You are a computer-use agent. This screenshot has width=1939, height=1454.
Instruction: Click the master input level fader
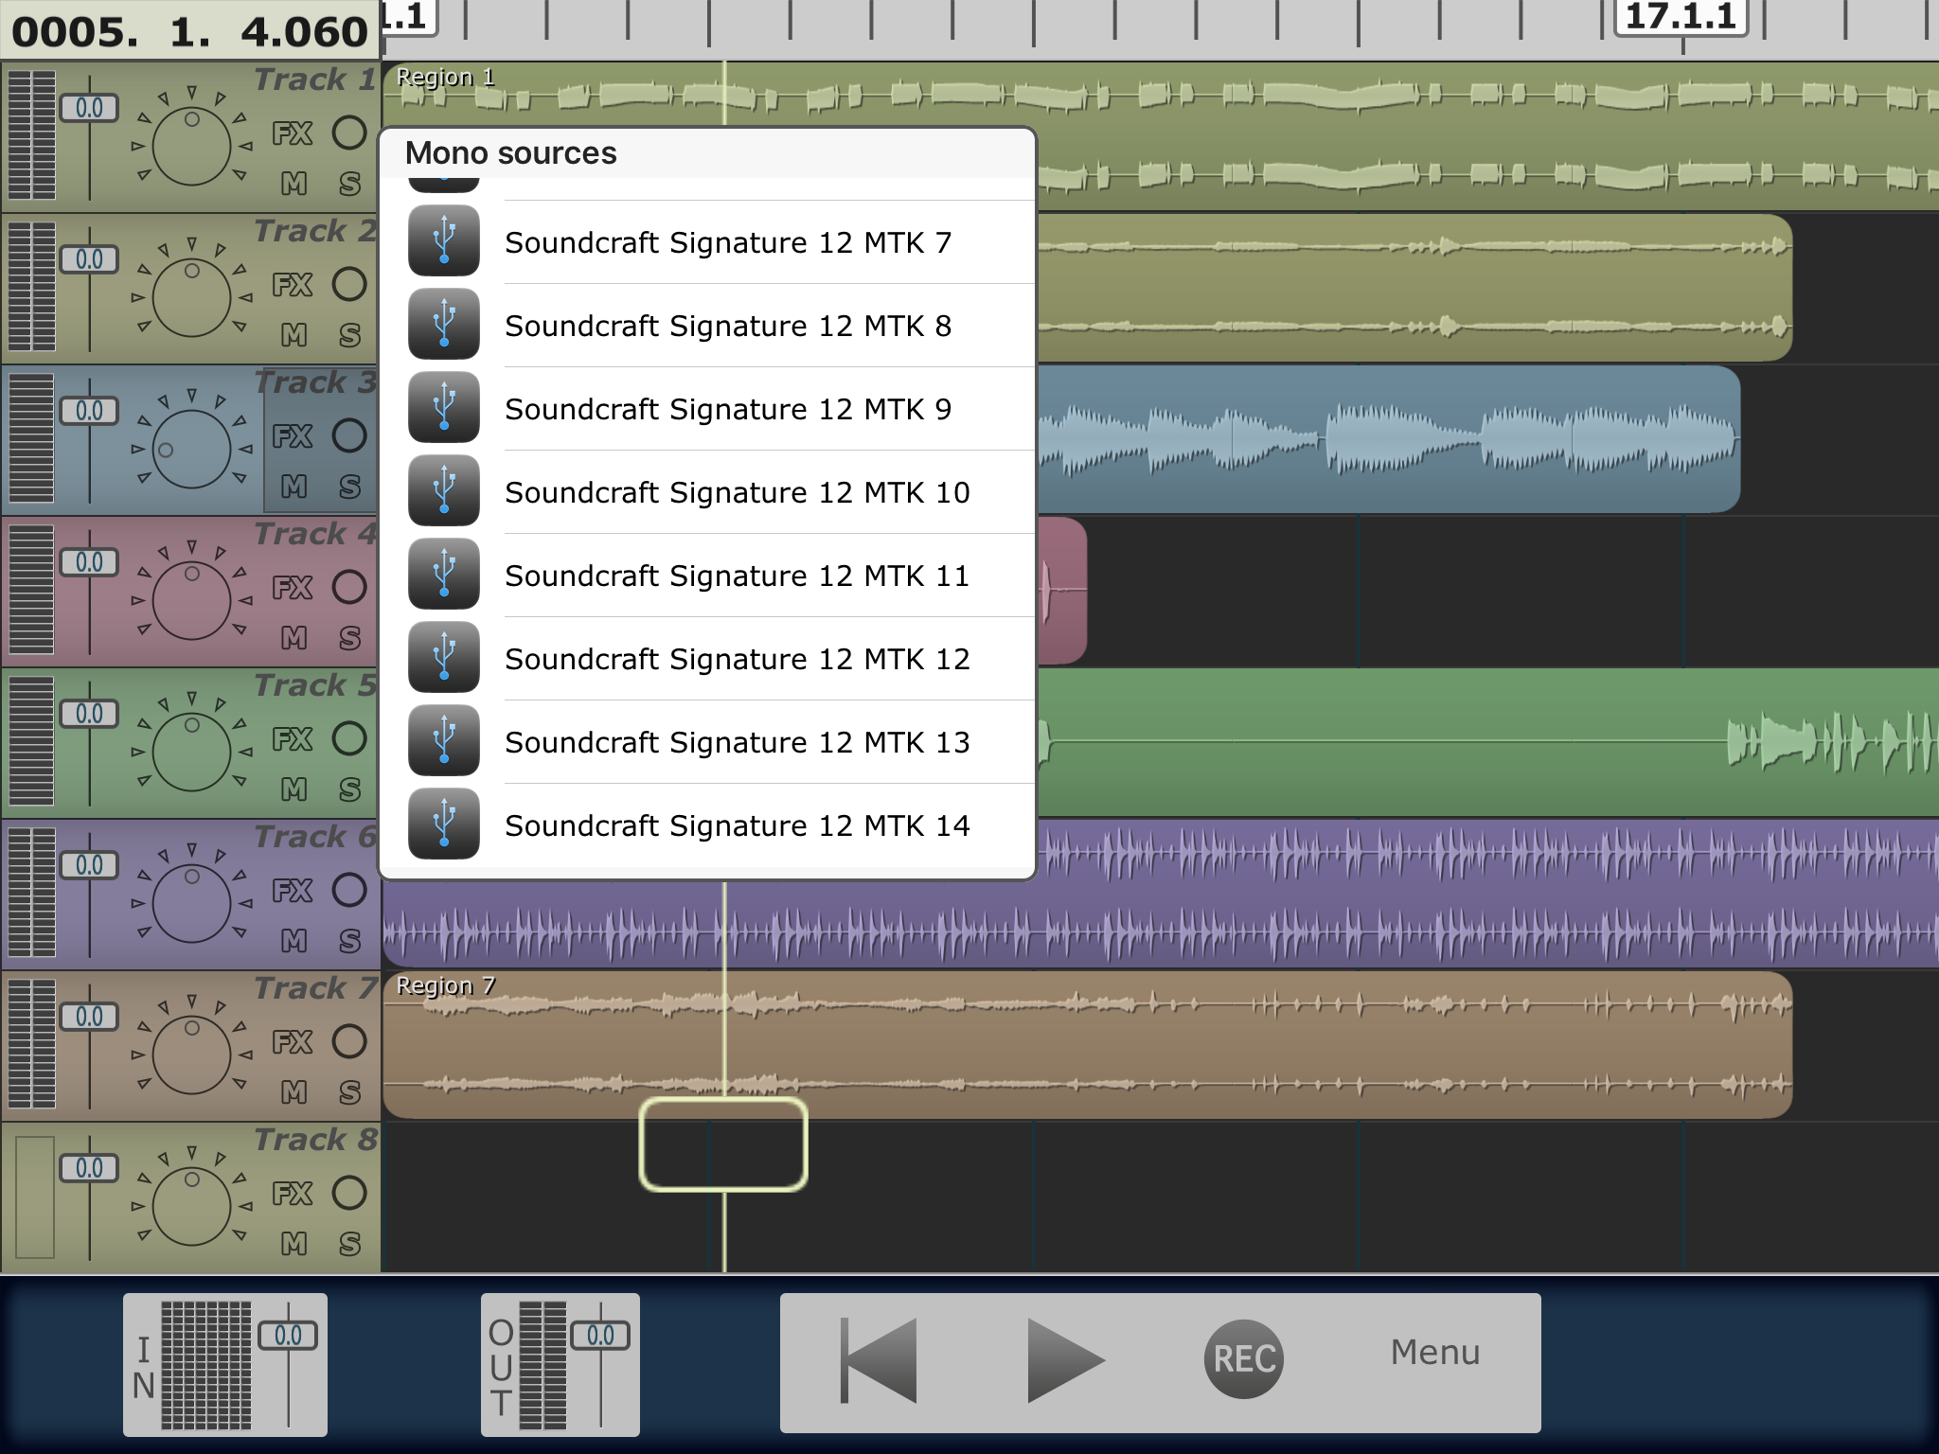click(288, 1336)
